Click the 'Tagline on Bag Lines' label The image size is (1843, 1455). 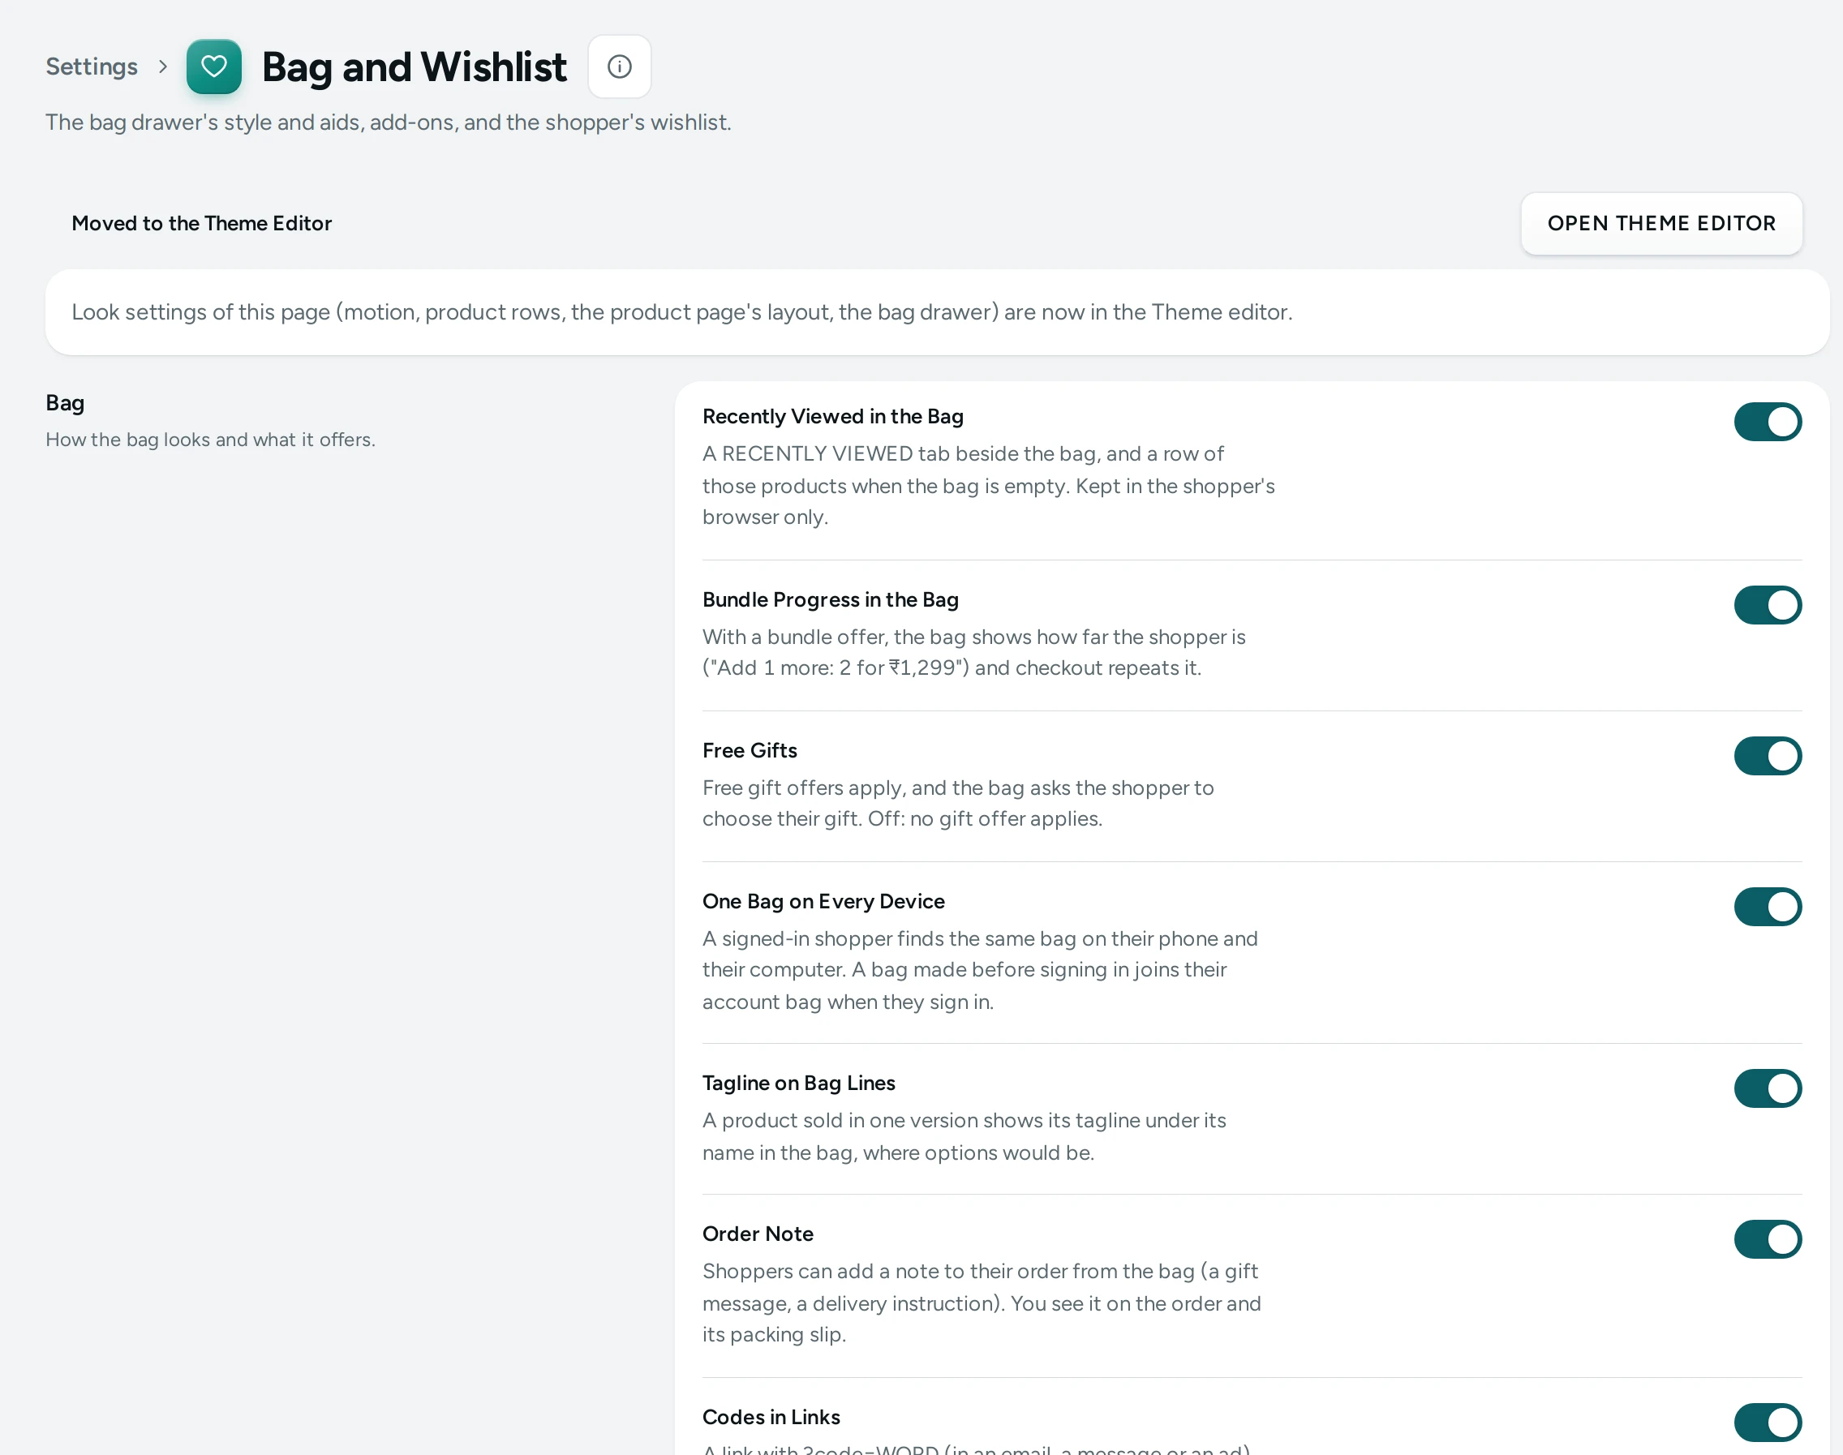[x=799, y=1083]
